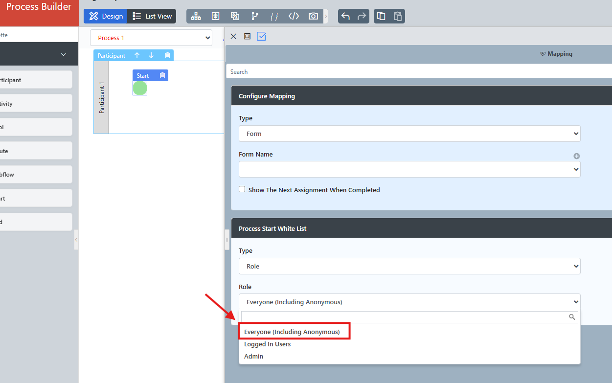Image resolution: width=612 pixels, height=383 pixels.
Task: Delete the Start node with trash icon
Action: [x=162, y=75]
